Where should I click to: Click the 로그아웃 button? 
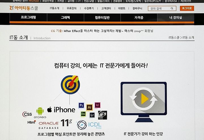point(187,8)
